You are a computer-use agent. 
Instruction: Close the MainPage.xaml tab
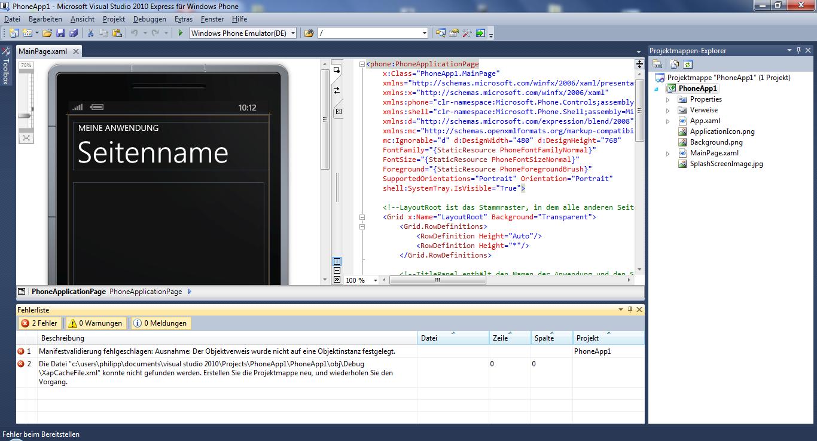[x=75, y=51]
